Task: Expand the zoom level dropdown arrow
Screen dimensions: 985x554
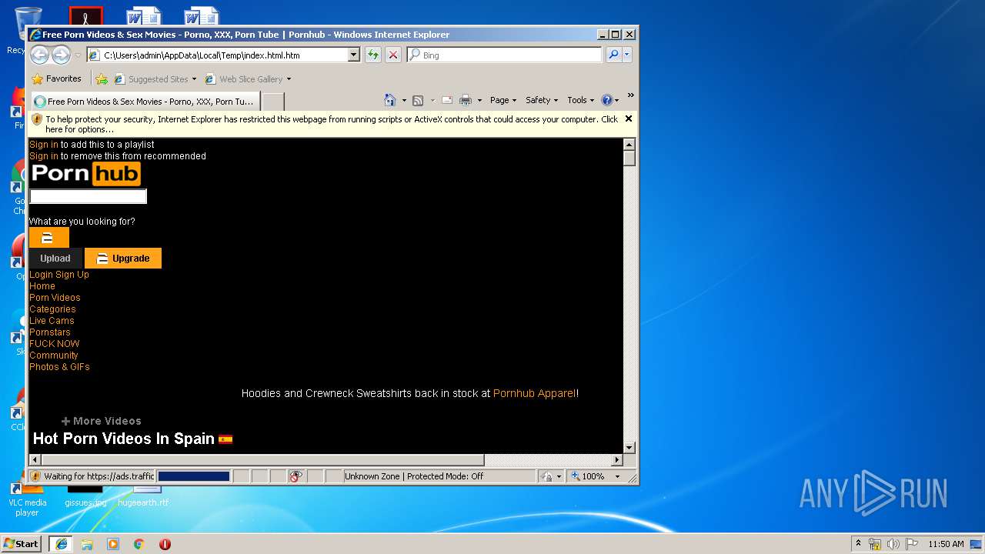Action: pyautogui.click(x=616, y=476)
